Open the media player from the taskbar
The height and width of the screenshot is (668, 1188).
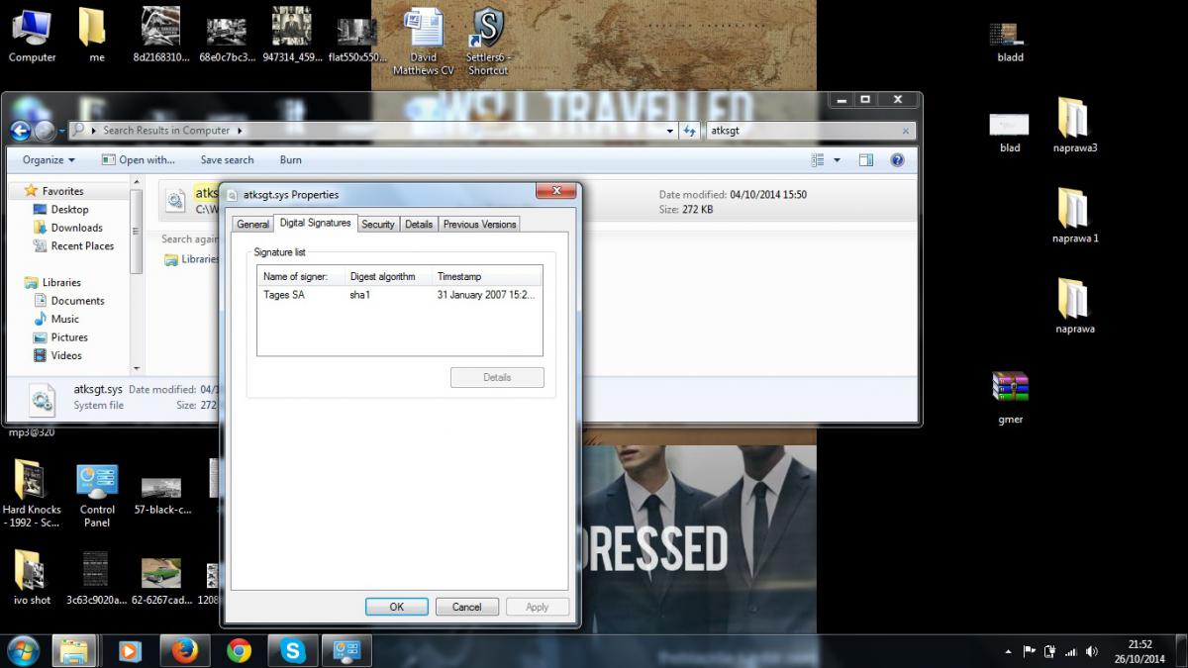(129, 650)
